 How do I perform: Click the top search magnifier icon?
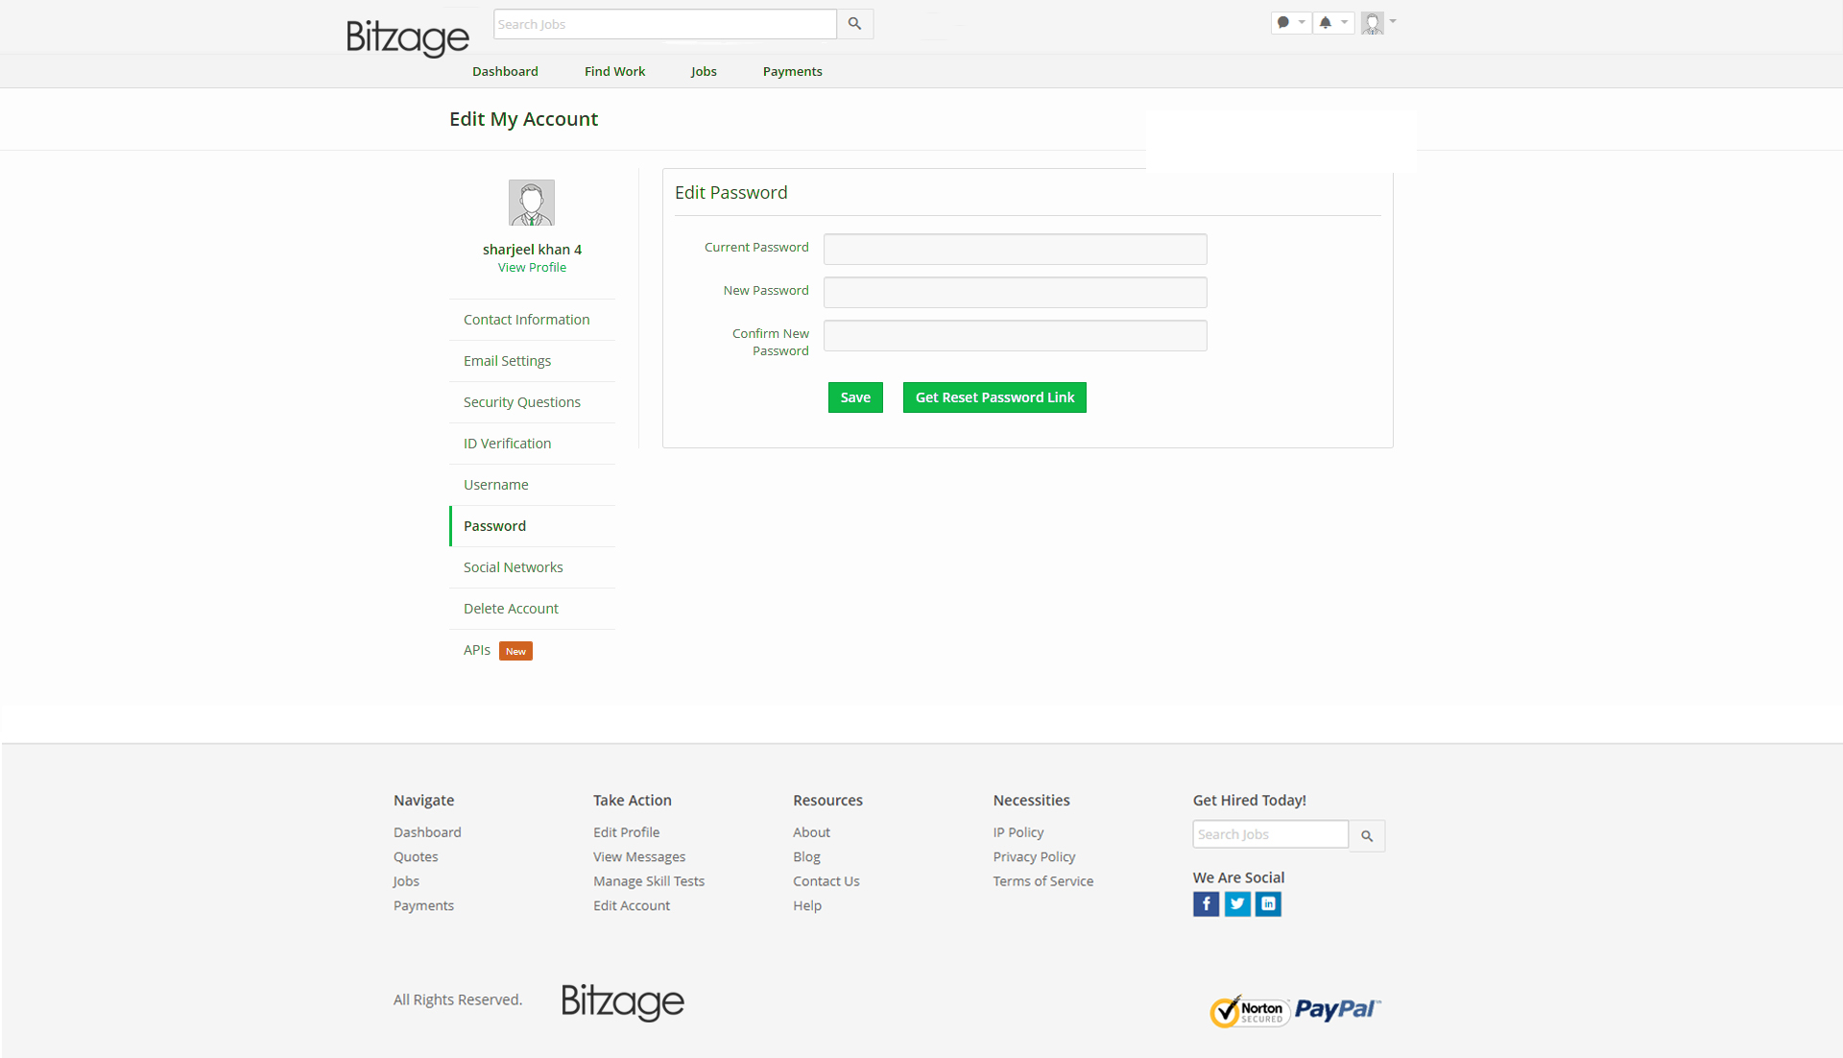(x=854, y=24)
